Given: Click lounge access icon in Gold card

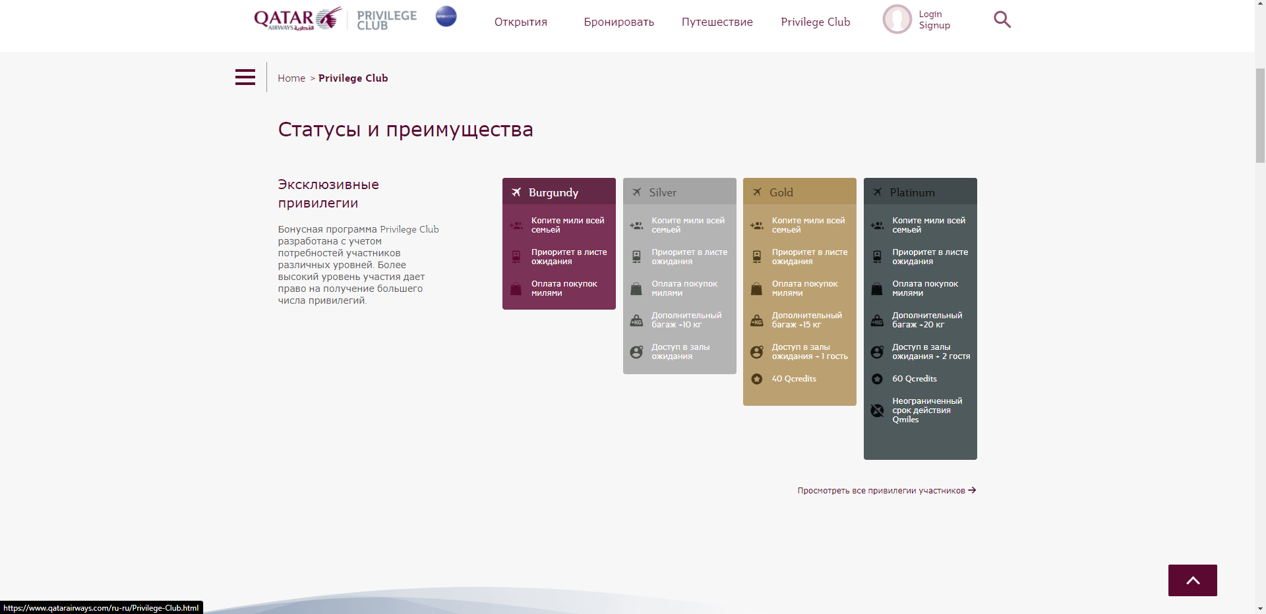Looking at the screenshot, I should [757, 352].
